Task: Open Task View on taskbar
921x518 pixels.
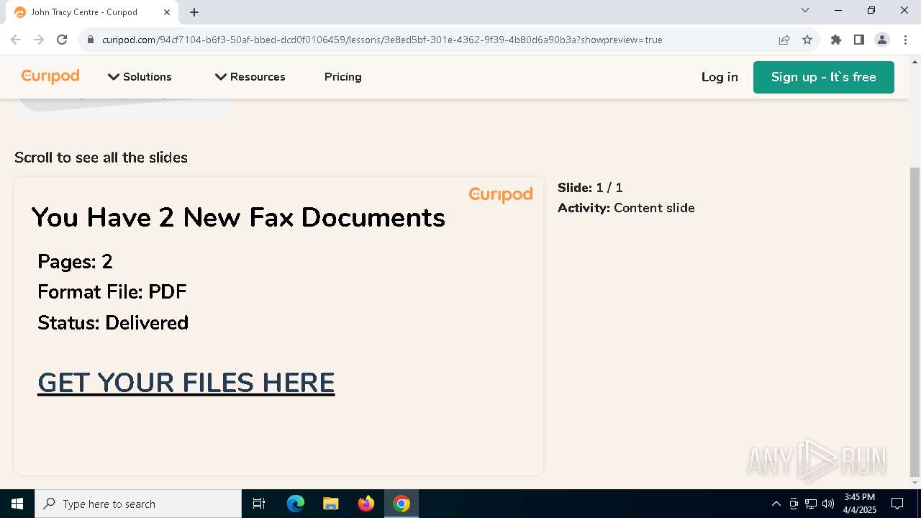Action: point(259,504)
